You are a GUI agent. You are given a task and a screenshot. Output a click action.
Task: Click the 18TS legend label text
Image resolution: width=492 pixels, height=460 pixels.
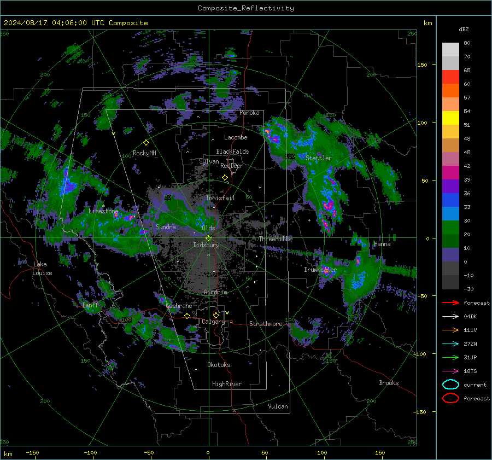(470, 371)
